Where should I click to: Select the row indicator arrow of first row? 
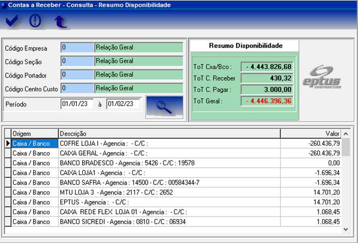coord(7,143)
